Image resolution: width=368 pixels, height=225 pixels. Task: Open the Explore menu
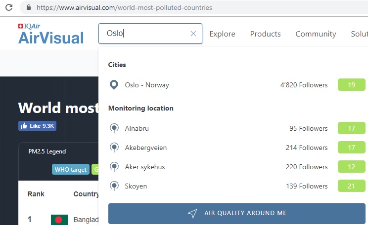tap(222, 34)
